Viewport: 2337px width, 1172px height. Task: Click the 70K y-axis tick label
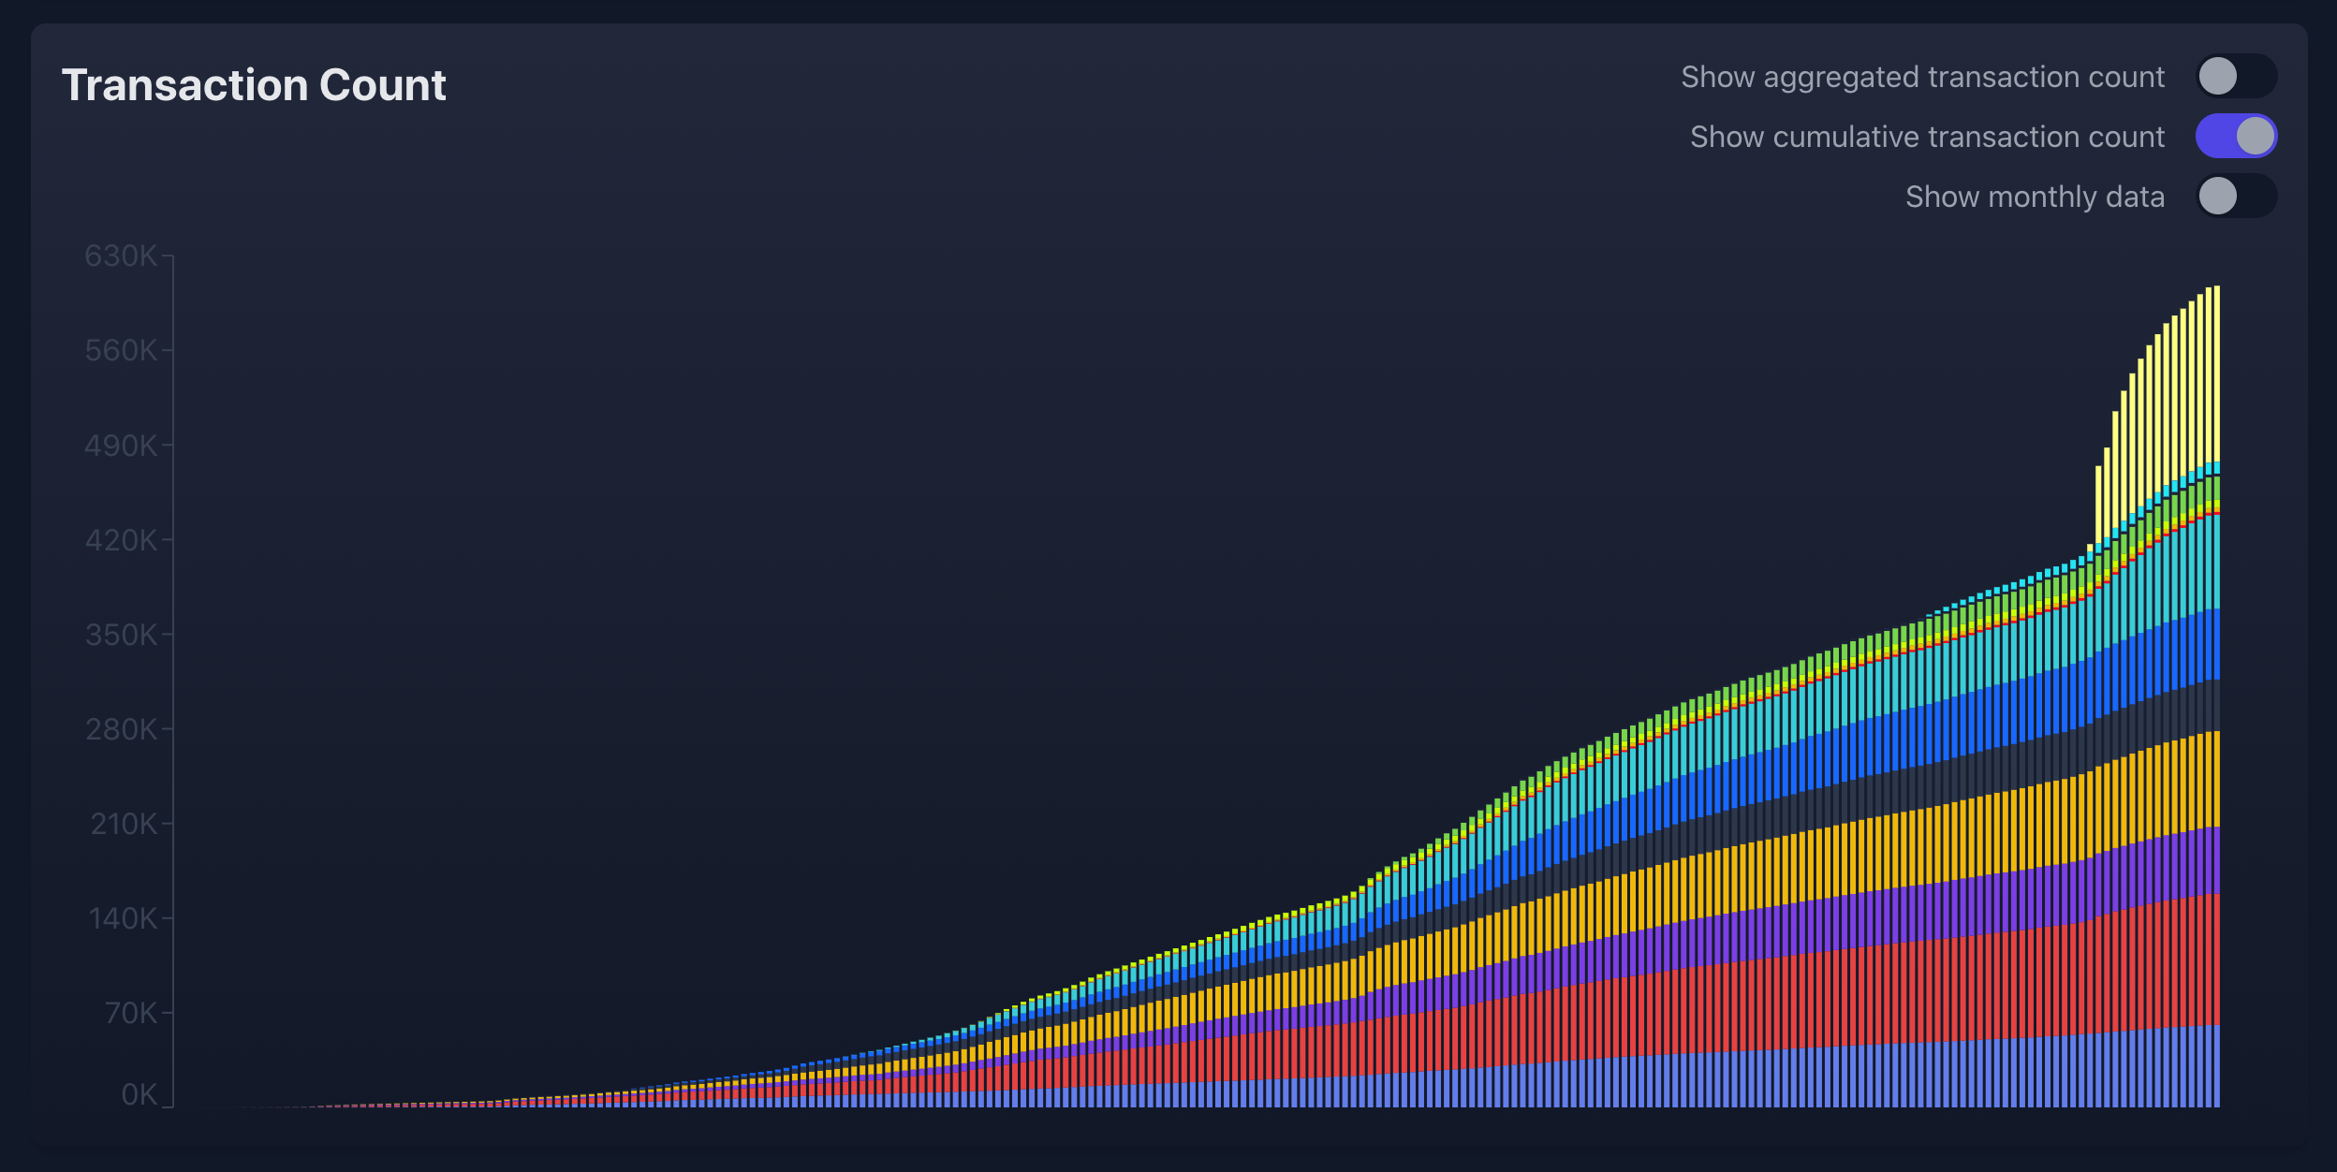point(130,1013)
